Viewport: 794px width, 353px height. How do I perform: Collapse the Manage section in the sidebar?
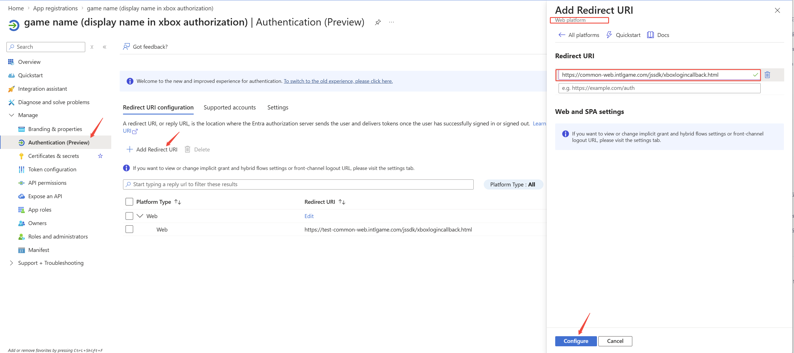click(x=12, y=115)
